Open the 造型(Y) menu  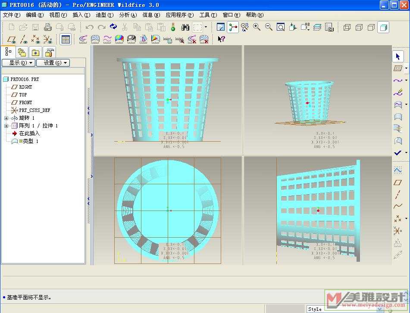click(105, 15)
